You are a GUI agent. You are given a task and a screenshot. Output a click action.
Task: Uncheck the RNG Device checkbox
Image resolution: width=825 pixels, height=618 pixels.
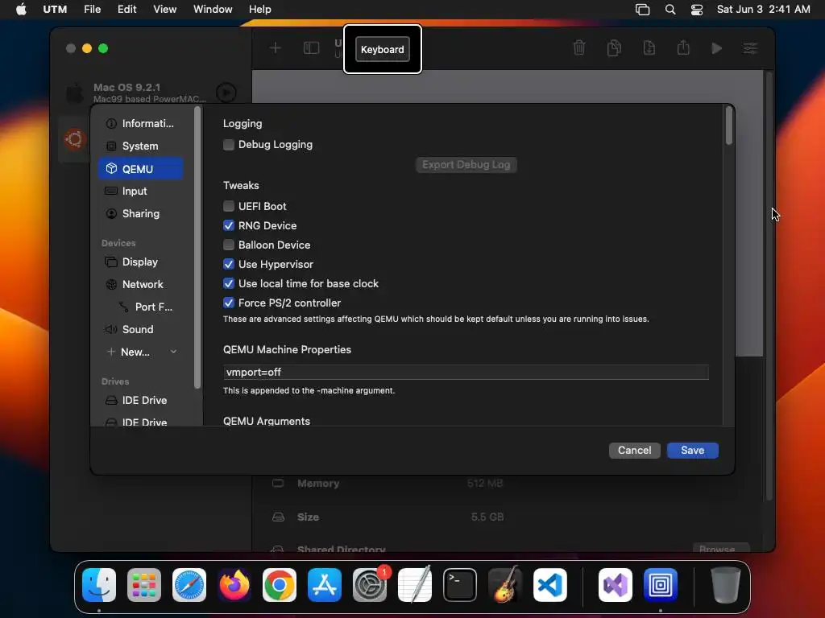click(x=228, y=225)
